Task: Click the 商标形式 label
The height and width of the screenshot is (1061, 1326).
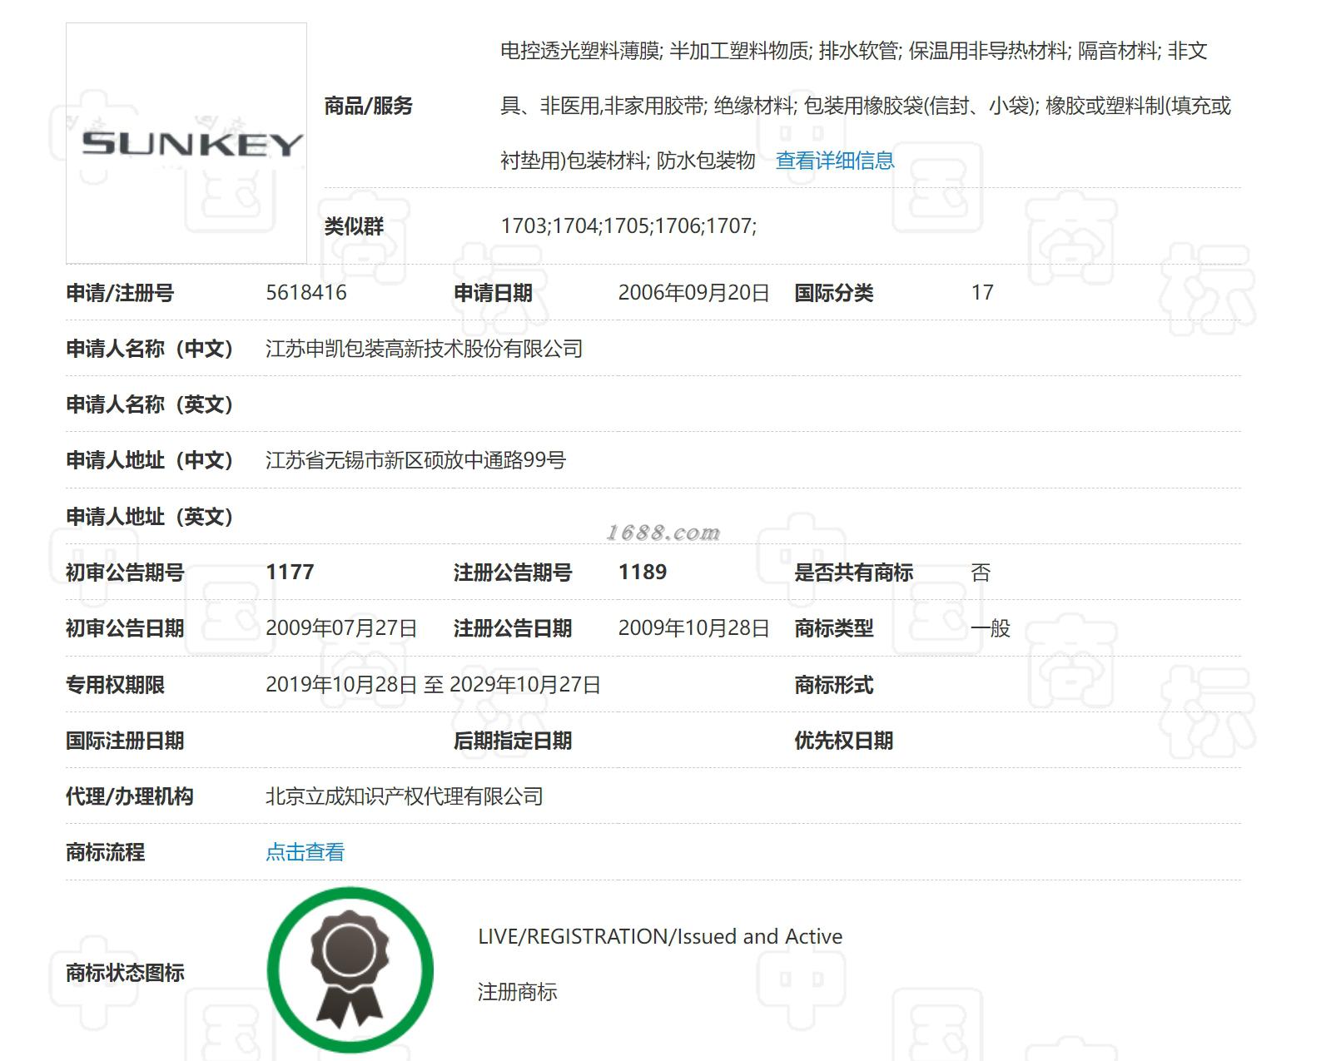Action: (x=834, y=685)
